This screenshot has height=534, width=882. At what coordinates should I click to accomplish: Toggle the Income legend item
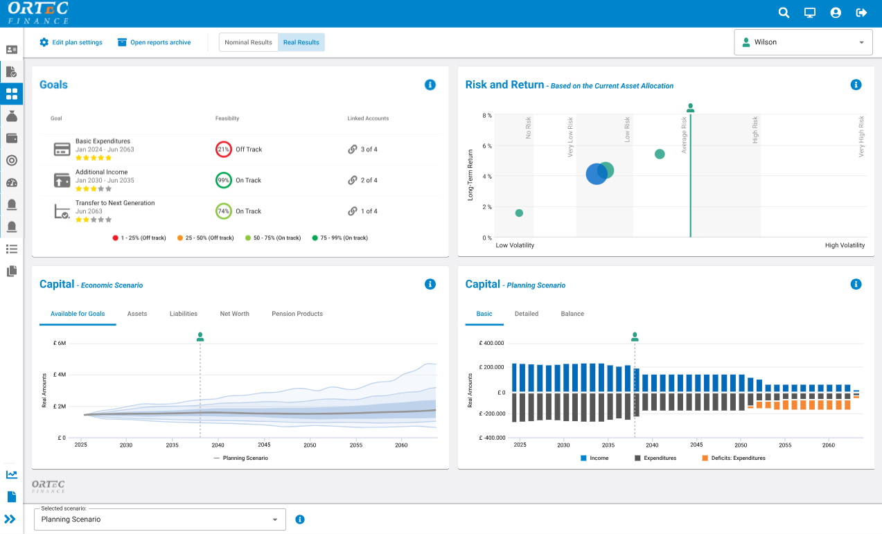point(594,458)
